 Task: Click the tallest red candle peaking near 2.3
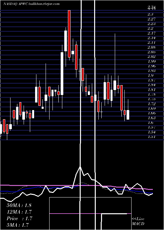click(x=69, y=34)
